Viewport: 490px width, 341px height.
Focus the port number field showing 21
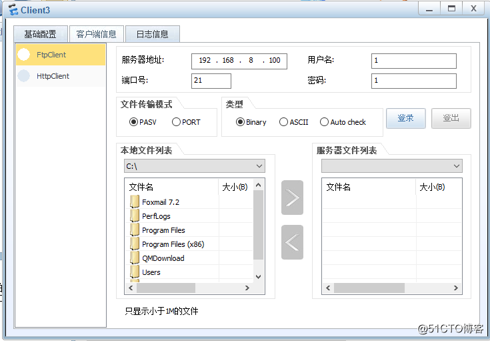tap(211, 81)
